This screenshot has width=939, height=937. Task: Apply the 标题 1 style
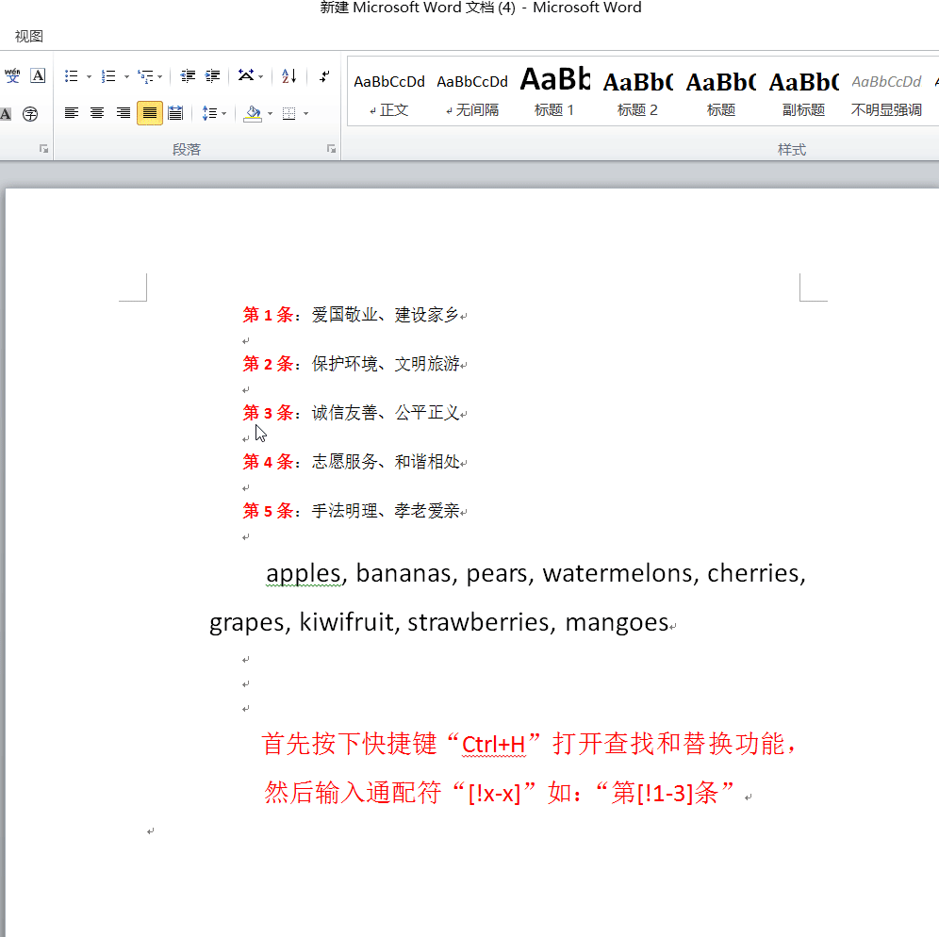tap(554, 90)
